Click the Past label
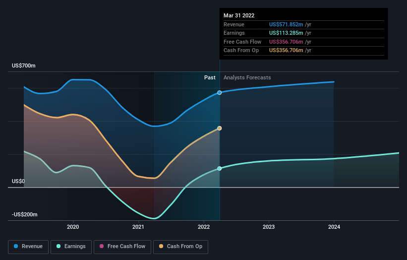407x260 pixels. (x=210, y=78)
